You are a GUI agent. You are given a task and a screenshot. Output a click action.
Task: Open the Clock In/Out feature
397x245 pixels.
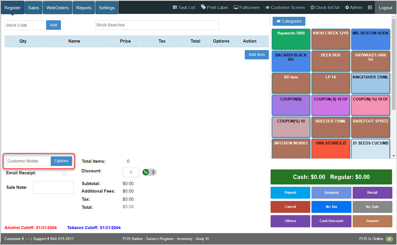tap(325, 7)
